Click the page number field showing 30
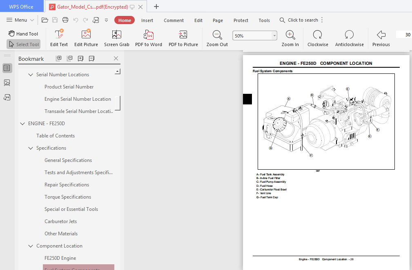Image resolution: width=412 pixels, height=270 pixels. pos(404,35)
